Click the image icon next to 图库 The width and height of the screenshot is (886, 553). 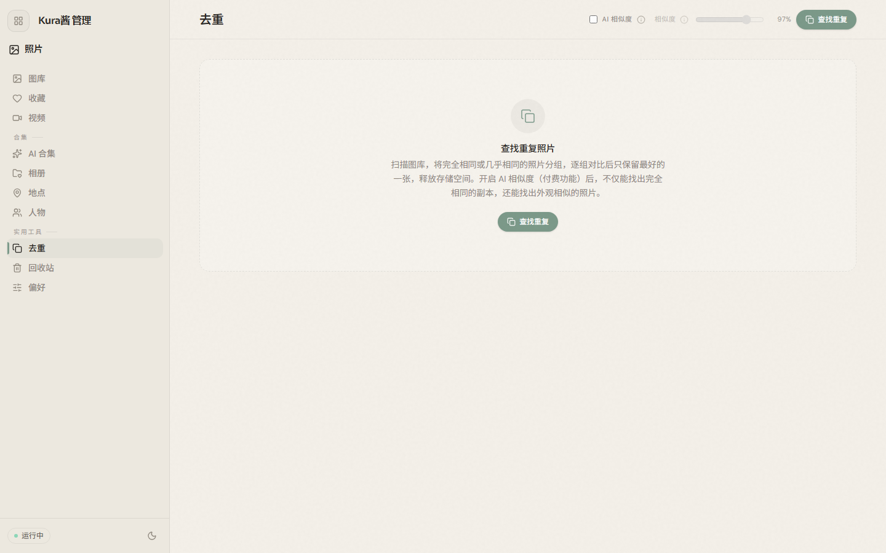coord(17,79)
